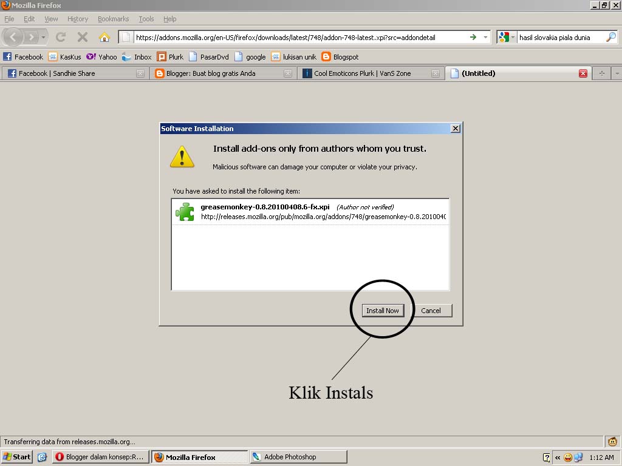622x466 pixels.
Task: Open the KasKus bookmark
Action: tap(64, 56)
